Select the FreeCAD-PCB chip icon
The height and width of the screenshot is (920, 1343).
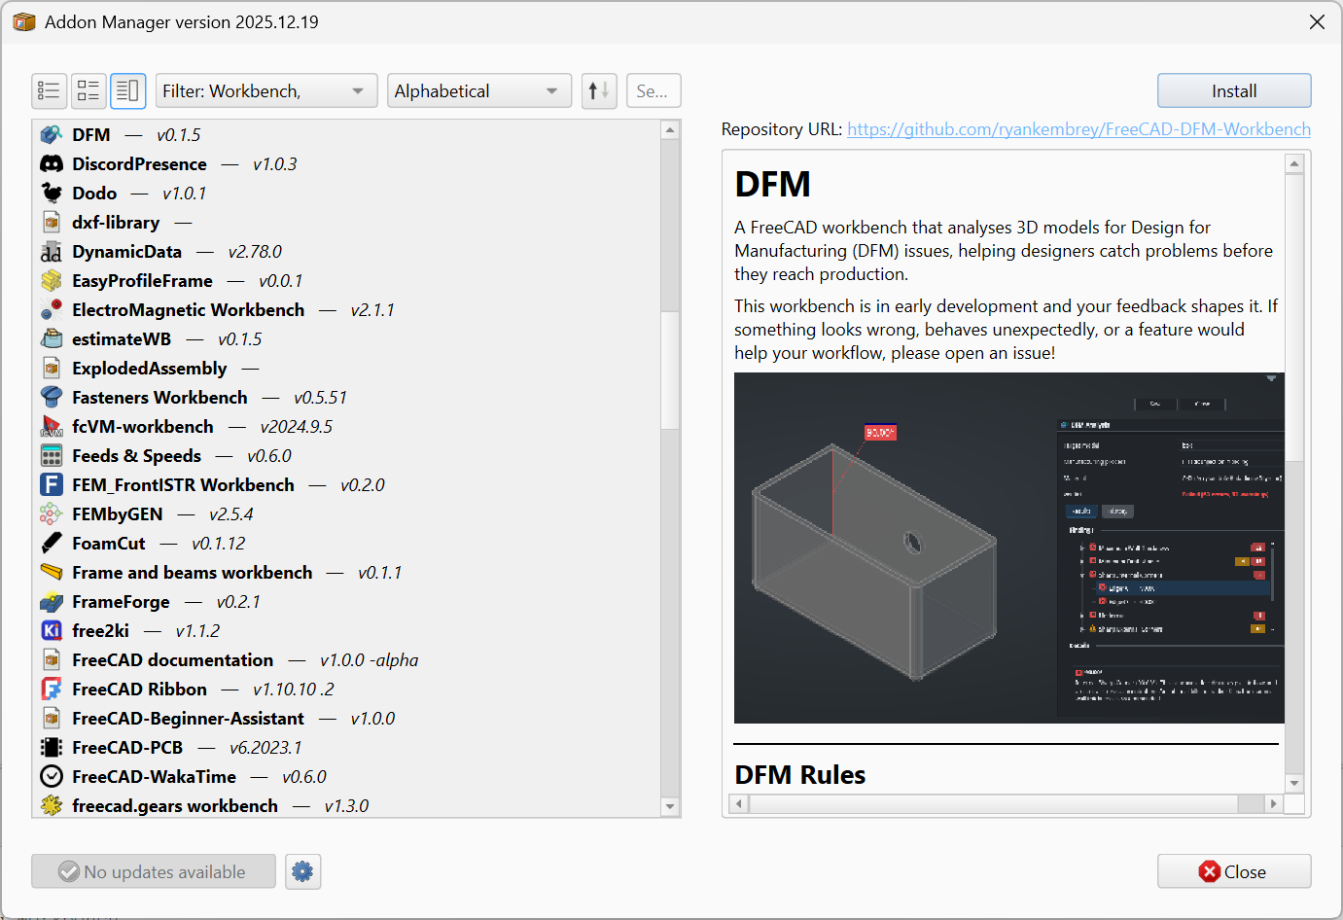pyautogui.click(x=52, y=747)
